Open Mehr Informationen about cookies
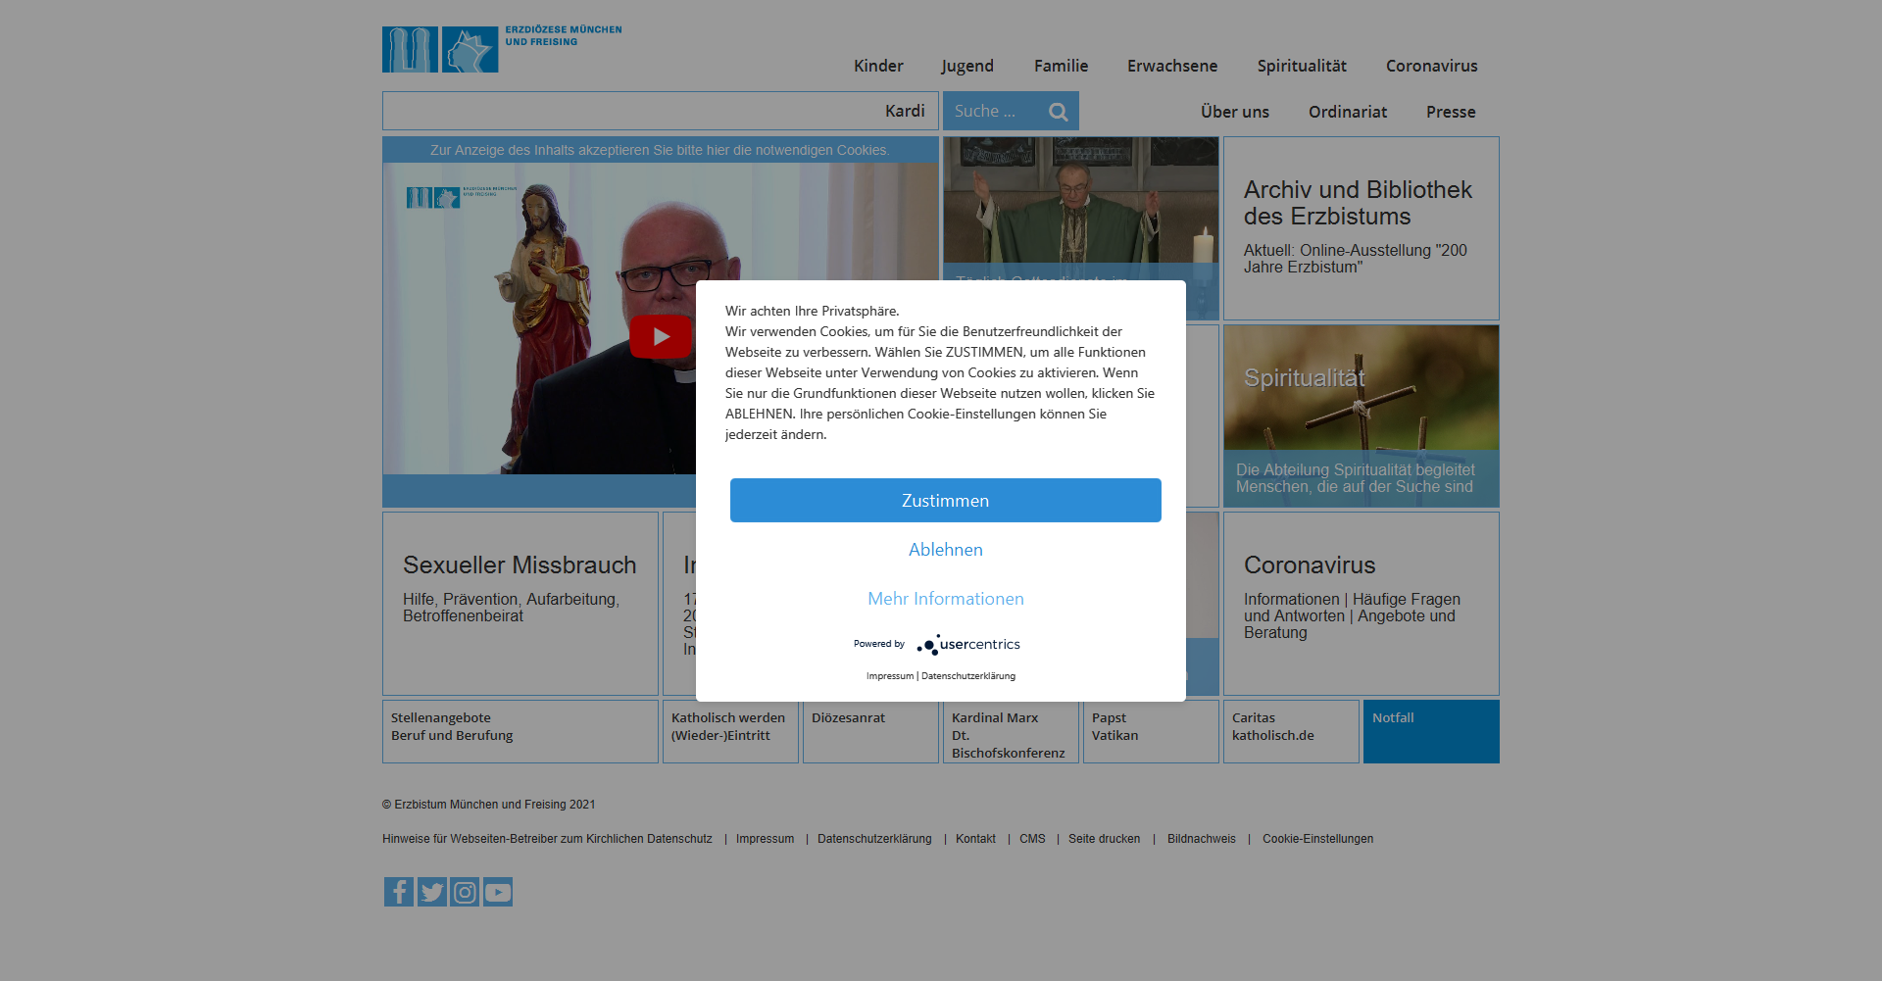The width and height of the screenshot is (1882, 981). (946, 599)
